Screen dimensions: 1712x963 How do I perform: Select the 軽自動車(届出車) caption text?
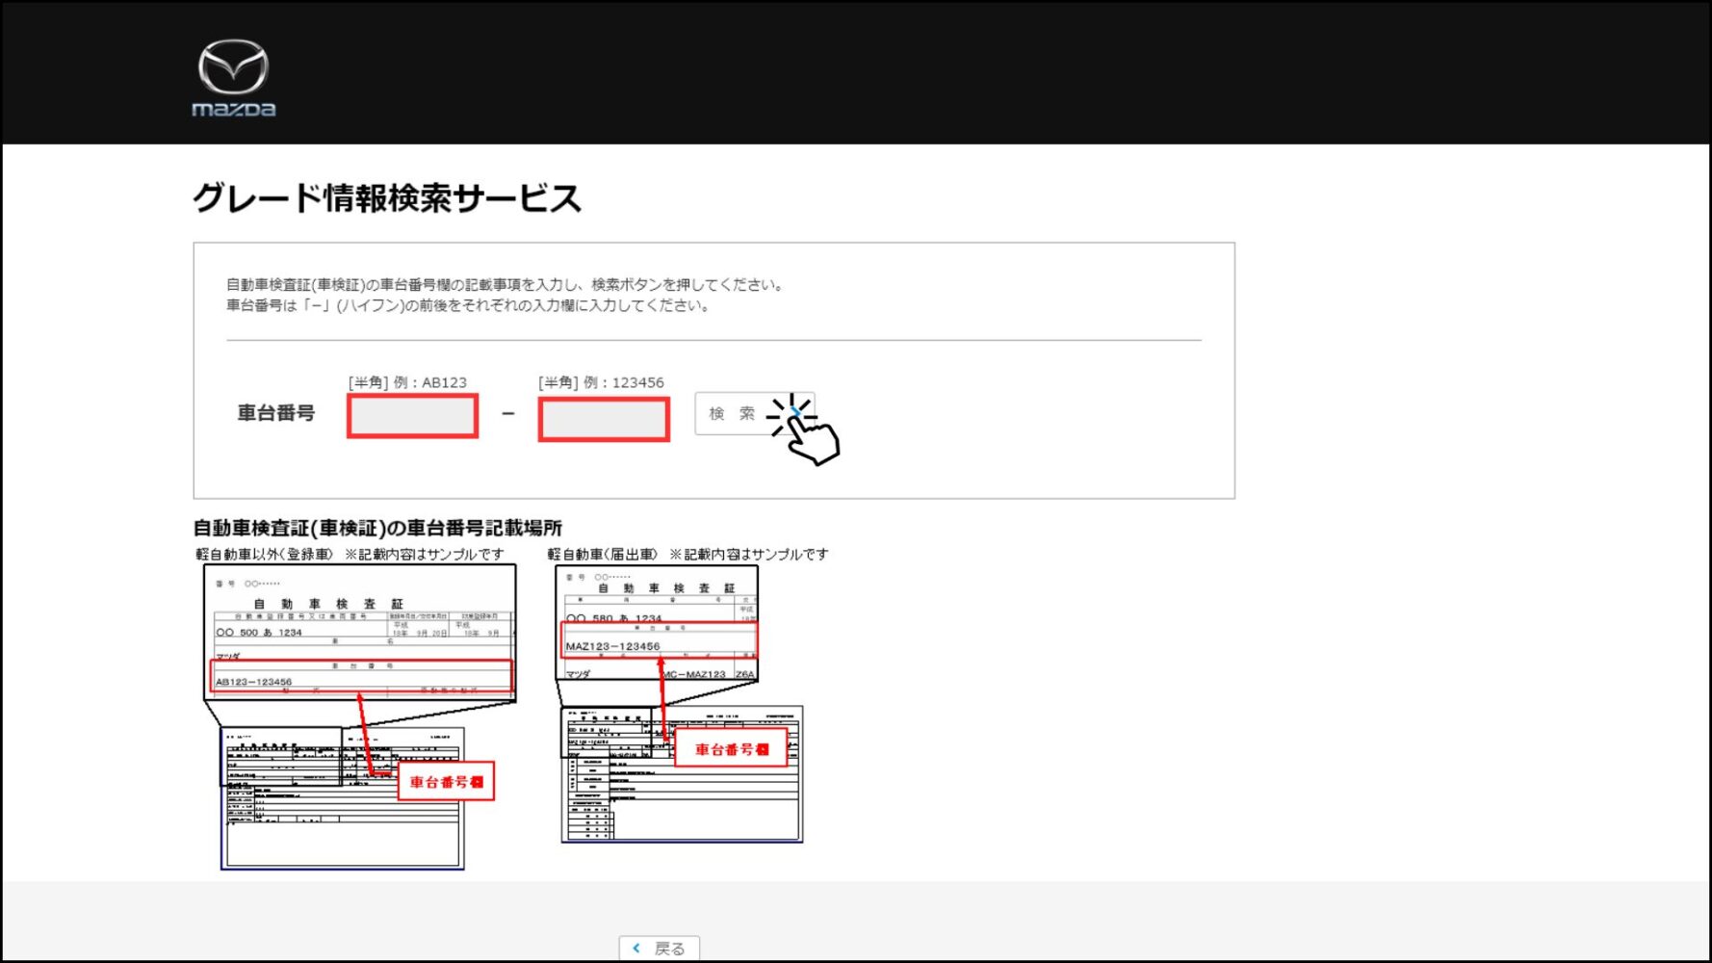coord(687,554)
